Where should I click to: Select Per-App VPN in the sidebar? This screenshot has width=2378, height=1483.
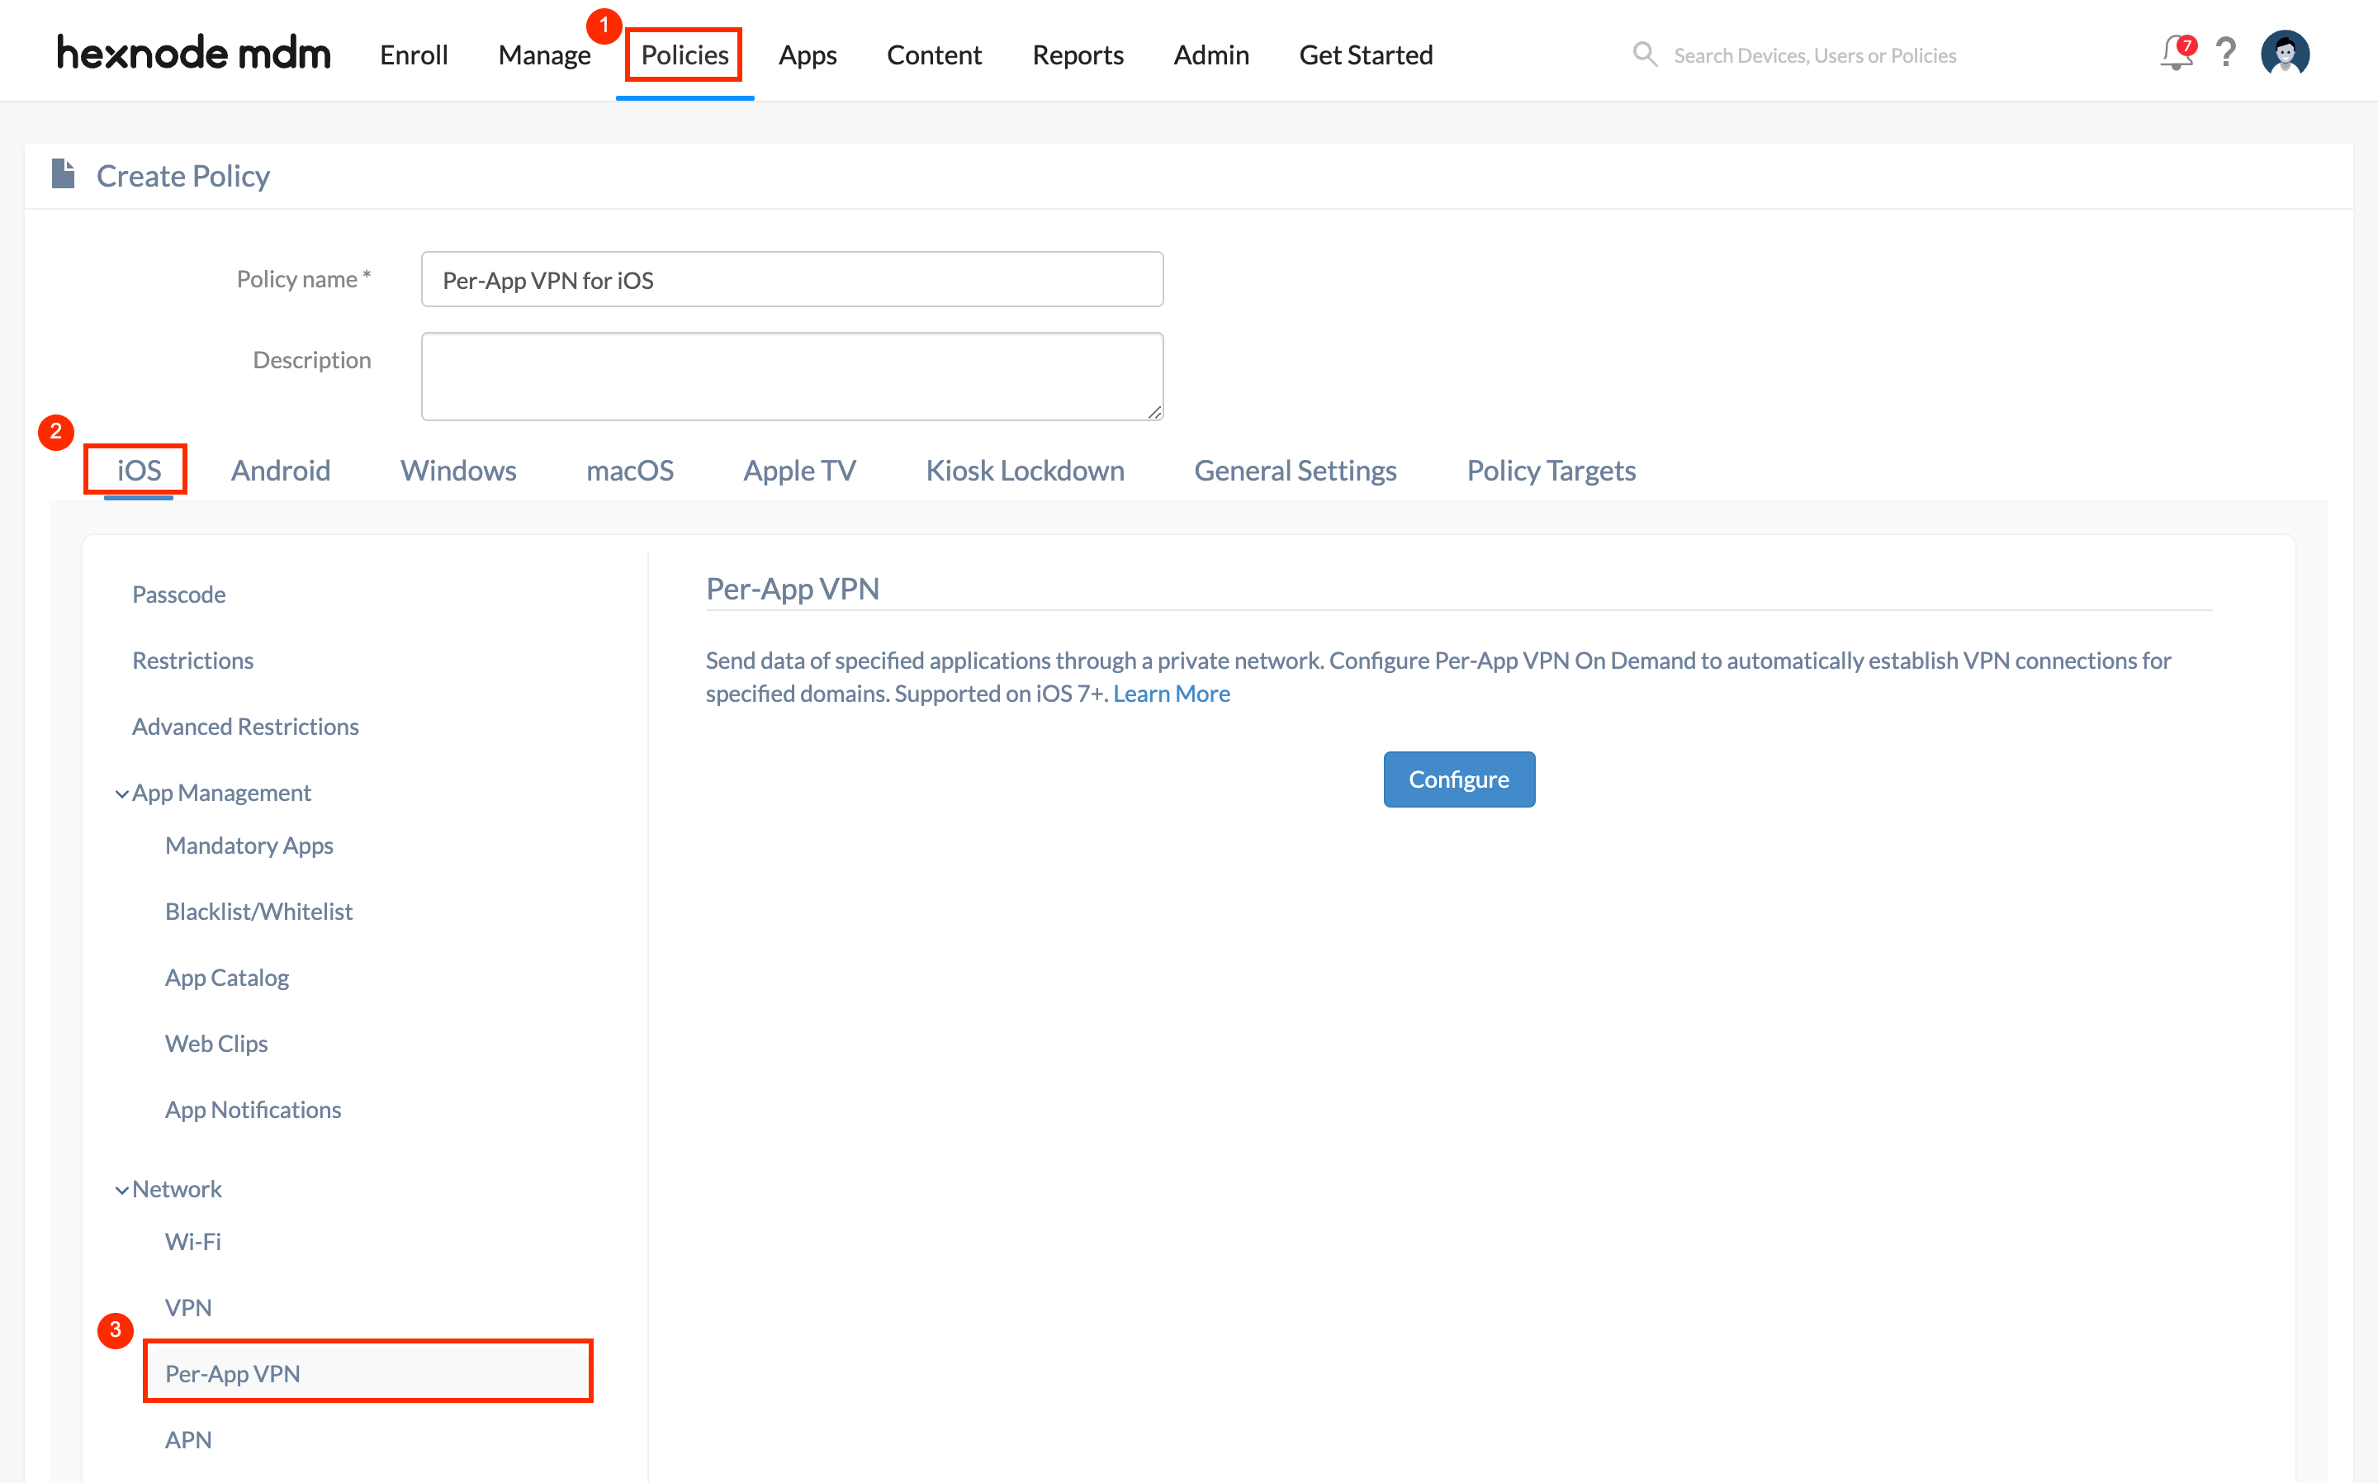pos(232,1373)
